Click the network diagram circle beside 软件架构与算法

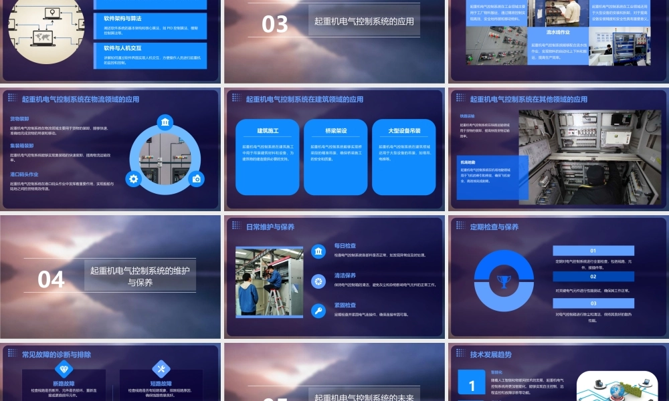pyautogui.click(x=47, y=30)
